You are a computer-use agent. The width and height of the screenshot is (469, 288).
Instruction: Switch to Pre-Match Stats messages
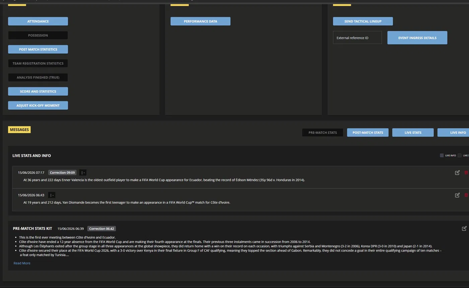click(x=323, y=133)
